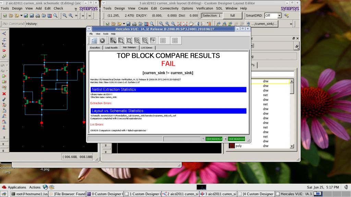Image resolution: width=351 pixels, height=197 pixels.
Task: Click the stop/cancel run icon in Hercules VUE
Action: 102,40
